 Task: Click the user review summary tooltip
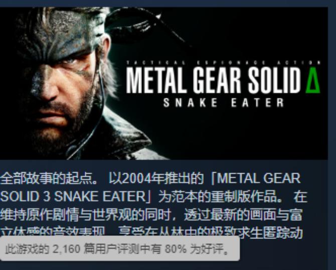click(120, 248)
